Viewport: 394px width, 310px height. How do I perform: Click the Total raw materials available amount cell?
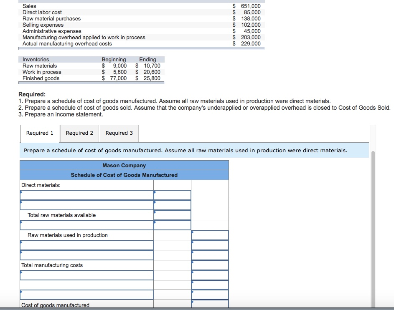click(x=173, y=215)
